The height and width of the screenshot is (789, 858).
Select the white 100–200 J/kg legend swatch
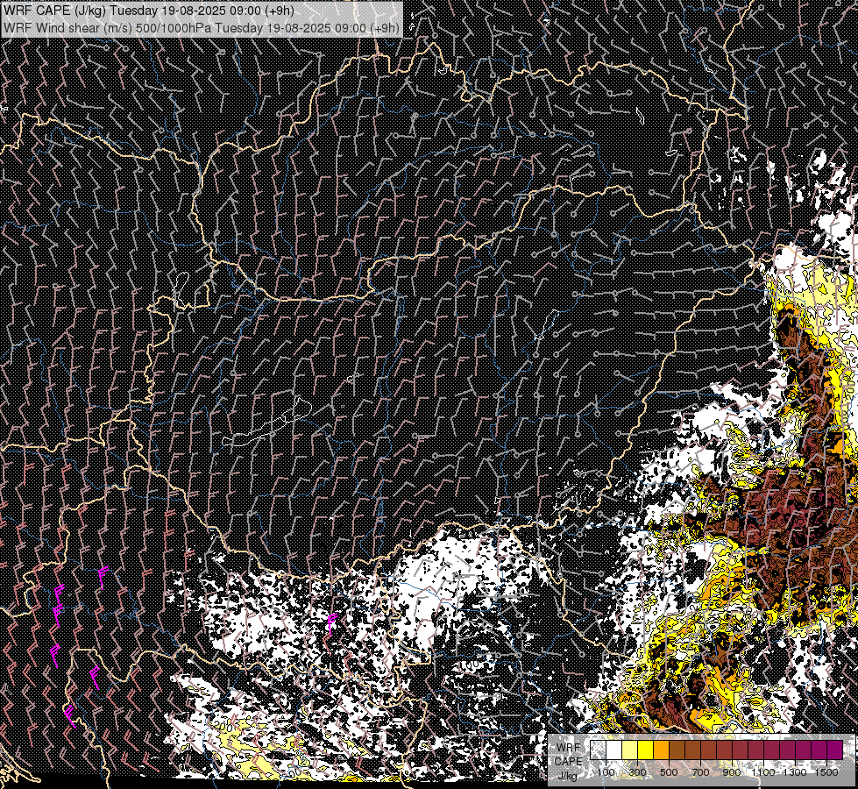click(614, 750)
